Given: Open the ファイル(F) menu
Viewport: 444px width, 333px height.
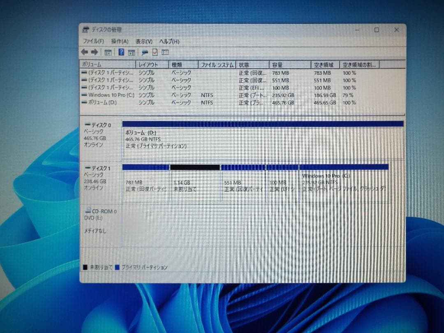Looking at the screenshot, I should tap(93, 41).
